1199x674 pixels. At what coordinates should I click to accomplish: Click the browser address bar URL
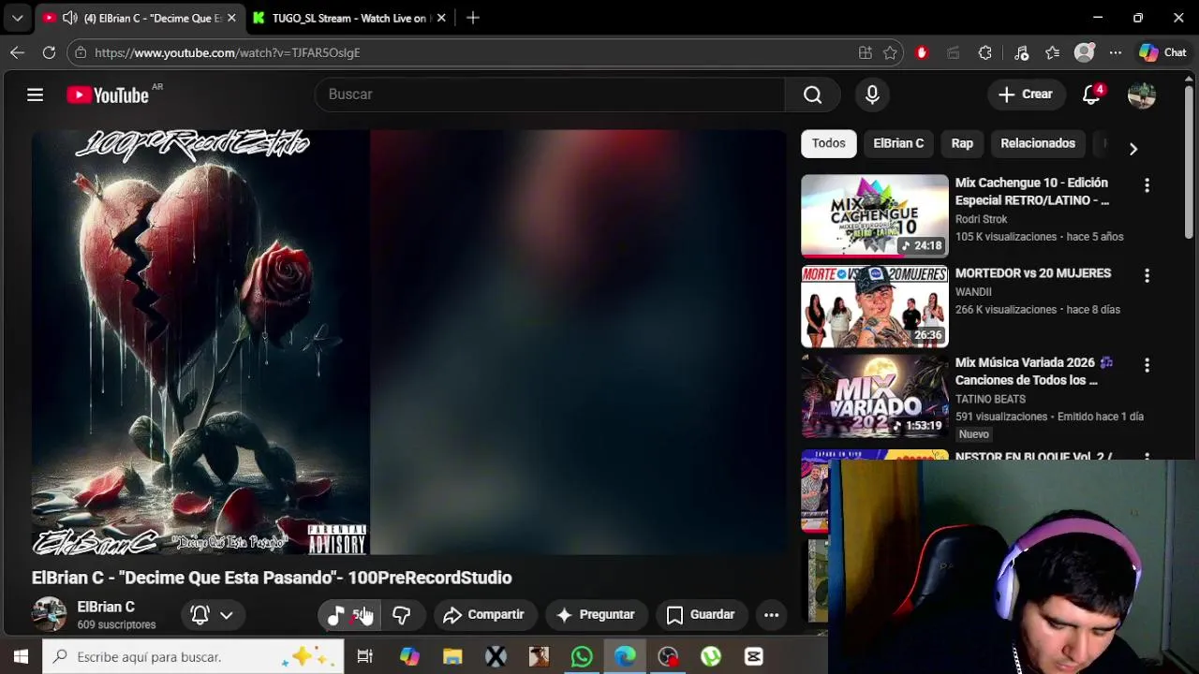[228, 52]
